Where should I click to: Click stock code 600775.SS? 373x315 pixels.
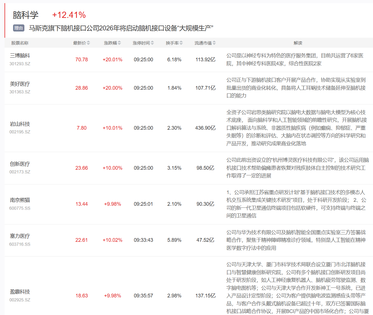click(20, 208)
